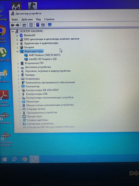Select the Сетевые адаптеры label
Viewport: 139px width, 186px height.
point(37,120)
